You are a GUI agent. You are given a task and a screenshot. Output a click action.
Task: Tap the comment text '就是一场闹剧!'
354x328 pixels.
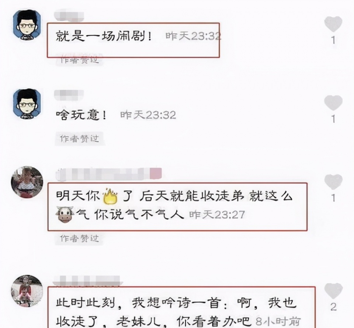click(103, 36)
